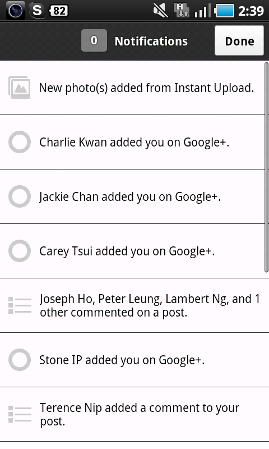Tap the camera app icon in status bar

pyautogui.click(x=15, y=11)
